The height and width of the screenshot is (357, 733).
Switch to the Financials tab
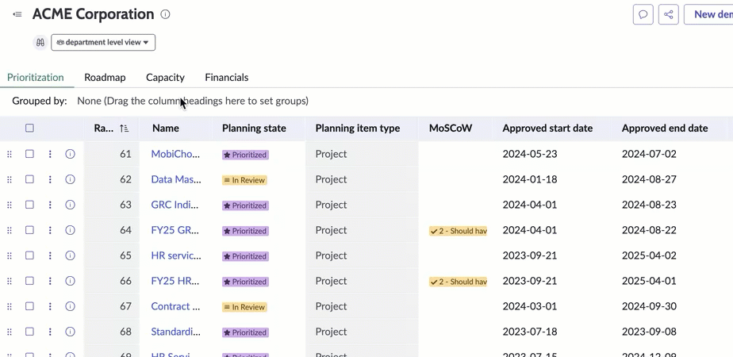click(x=227, y=77)
